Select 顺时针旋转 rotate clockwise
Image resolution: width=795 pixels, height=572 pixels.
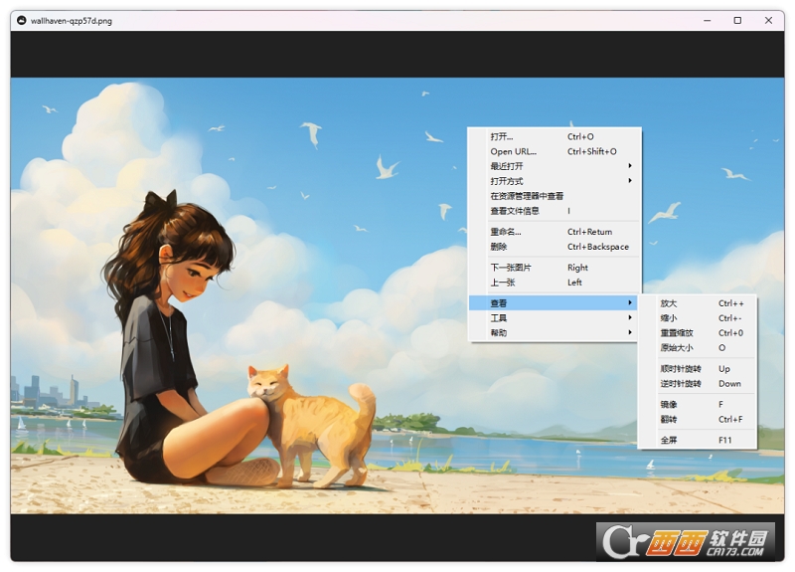pyautogui.click(x=698, y=369)
